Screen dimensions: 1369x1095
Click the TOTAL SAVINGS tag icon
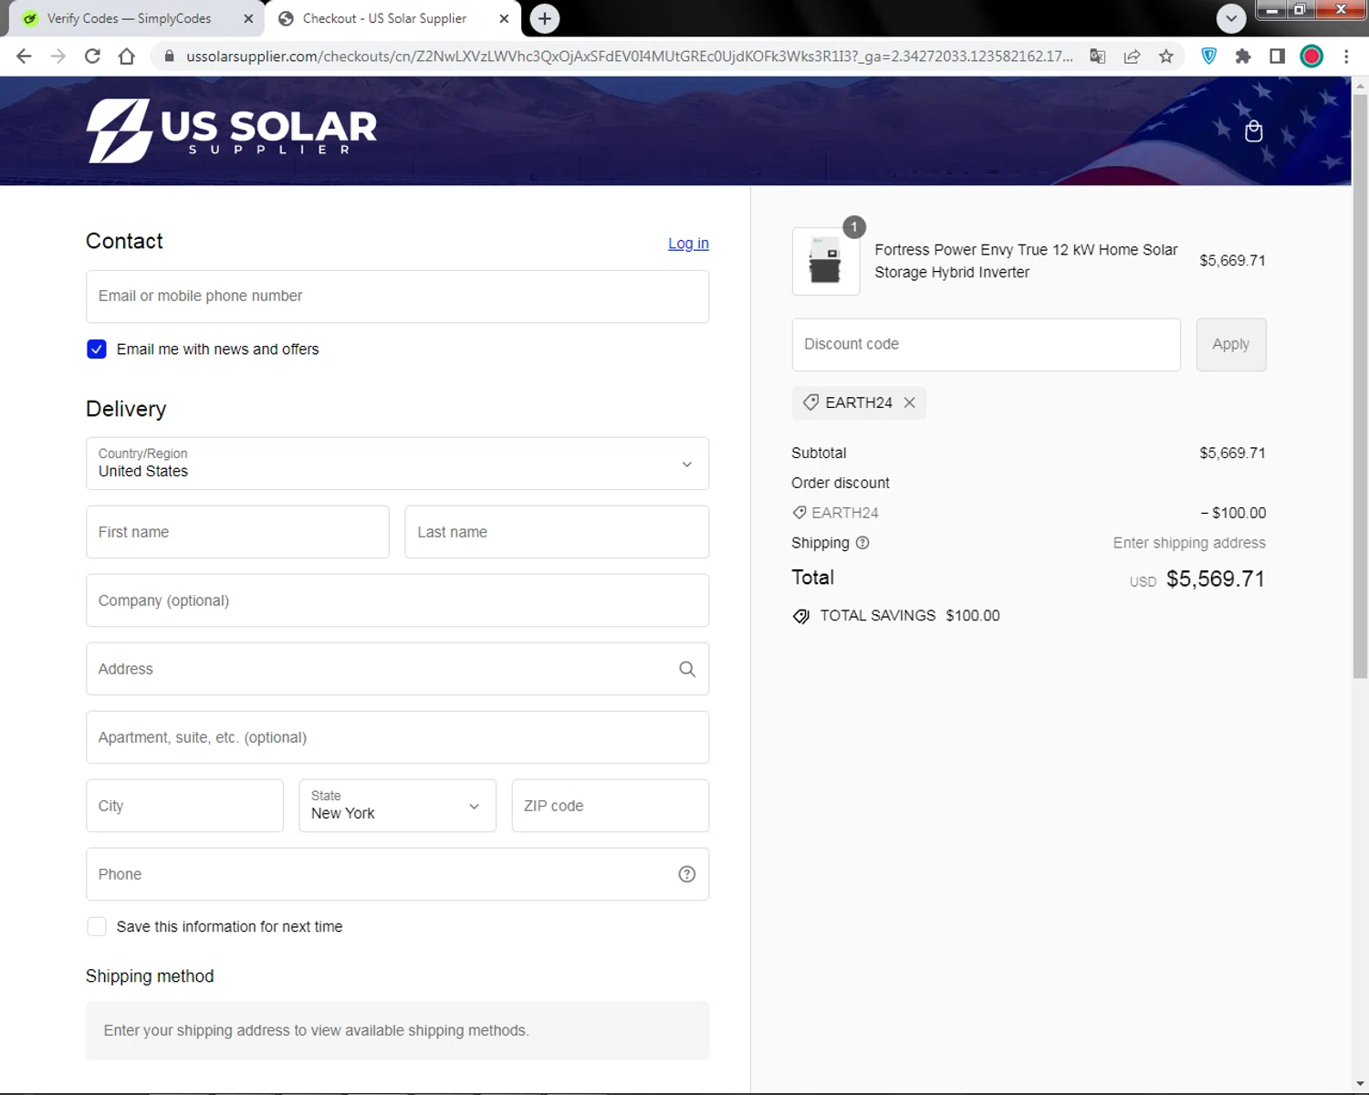pyautogui.click(x=801, y=616)
